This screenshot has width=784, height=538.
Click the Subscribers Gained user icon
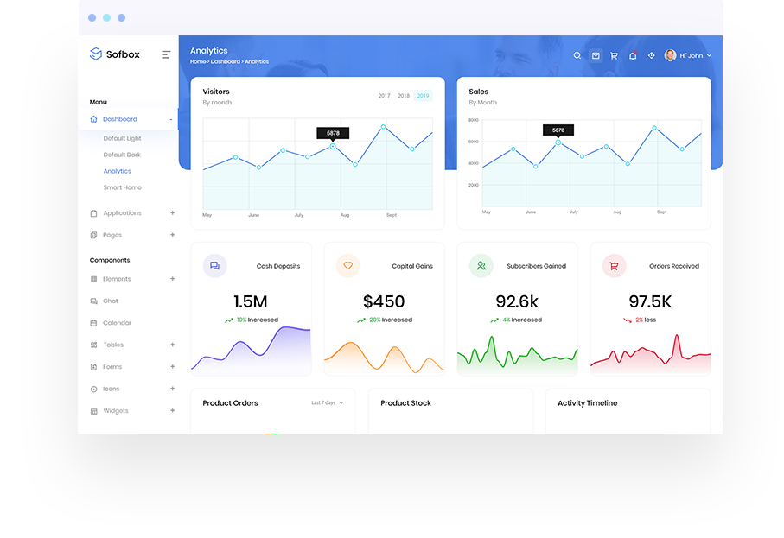481,266
